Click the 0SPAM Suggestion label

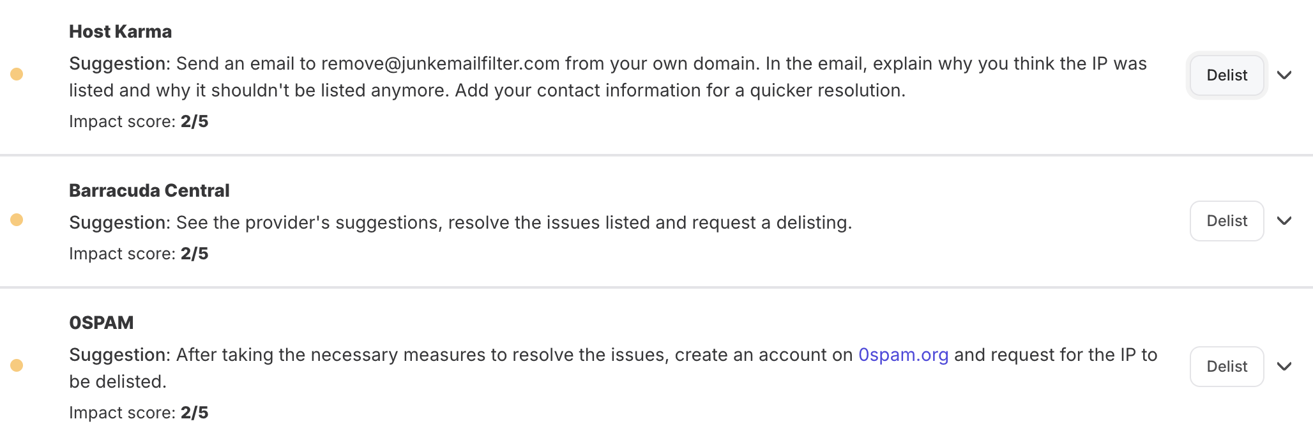pyautogui.click(x=119, y=355)
